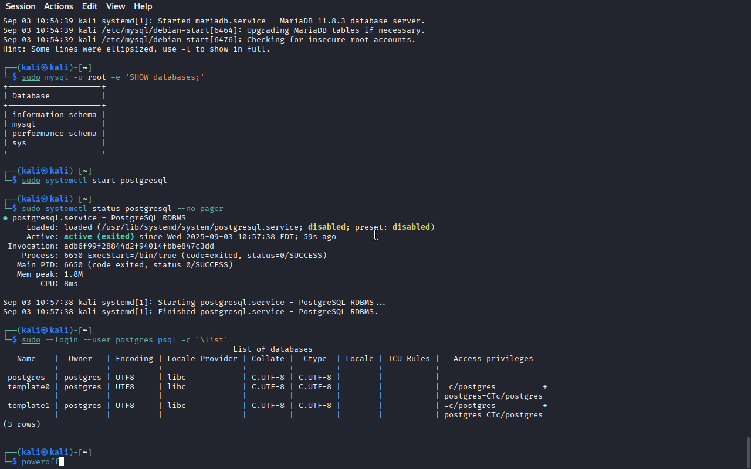Click 'Main PID: 6650' line
Screen dimensions: 751x469
coord(125,265)
